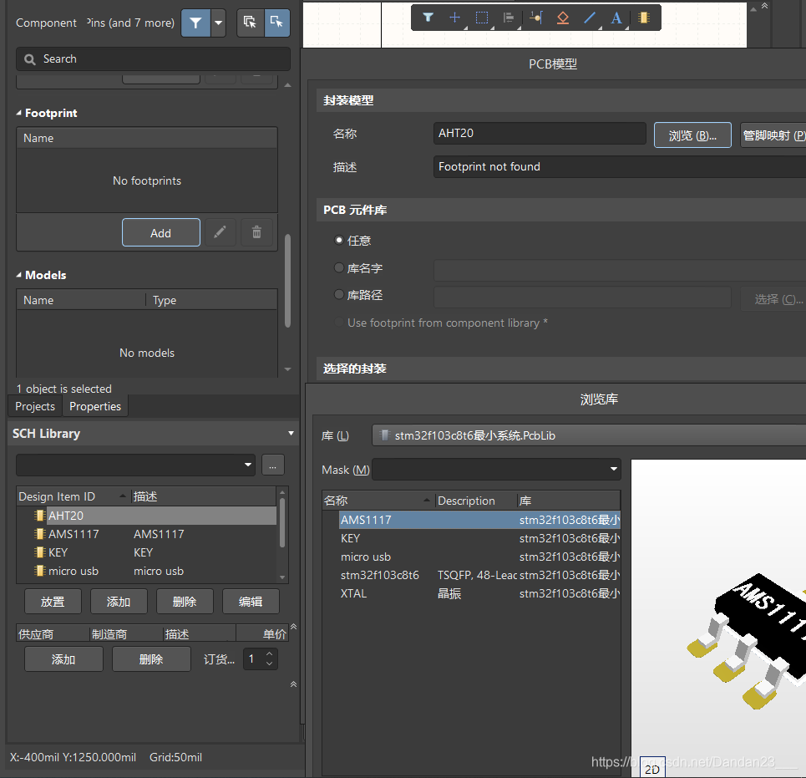Open the Mask dropdown arrow
This screenshot has height=778, width=806.
614,470
